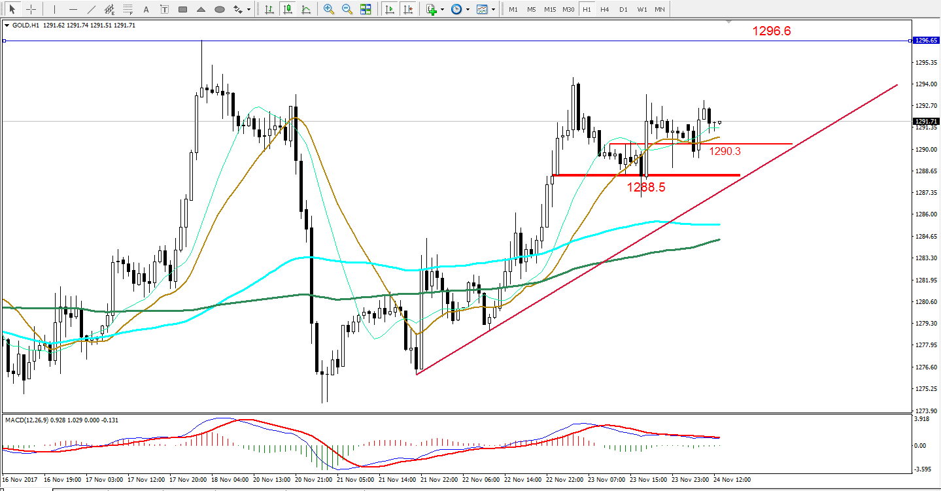Switch chart to Line chart style
This screenshot has height=491, width=941.
306,10
